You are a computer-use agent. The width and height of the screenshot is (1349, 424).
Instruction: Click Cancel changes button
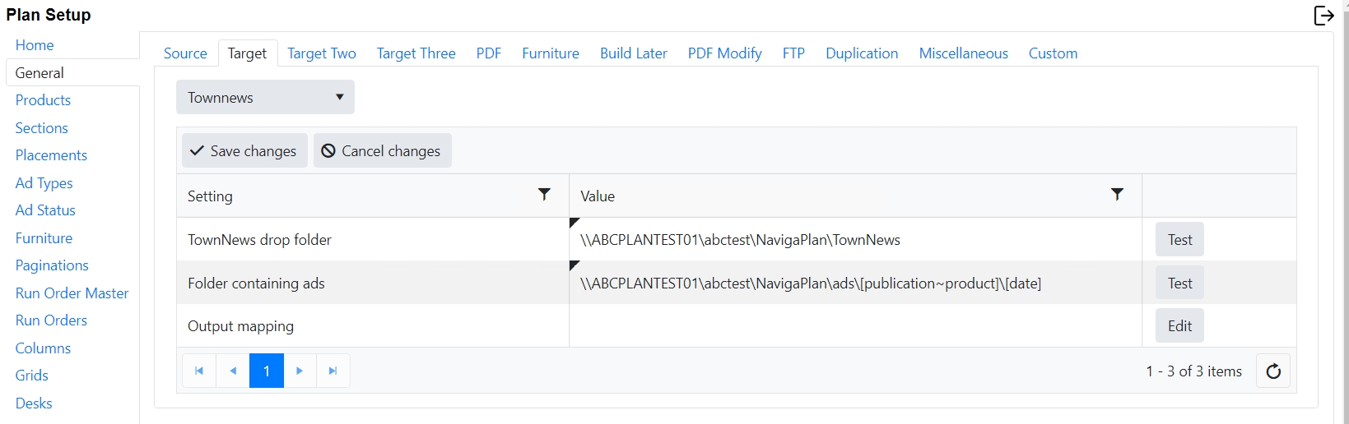tap(382, 151)
